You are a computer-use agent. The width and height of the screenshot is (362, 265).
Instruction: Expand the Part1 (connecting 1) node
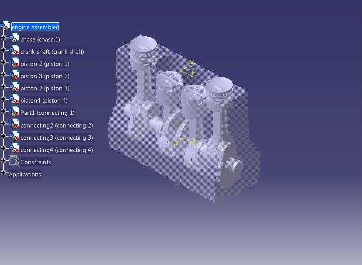point(3,111)
